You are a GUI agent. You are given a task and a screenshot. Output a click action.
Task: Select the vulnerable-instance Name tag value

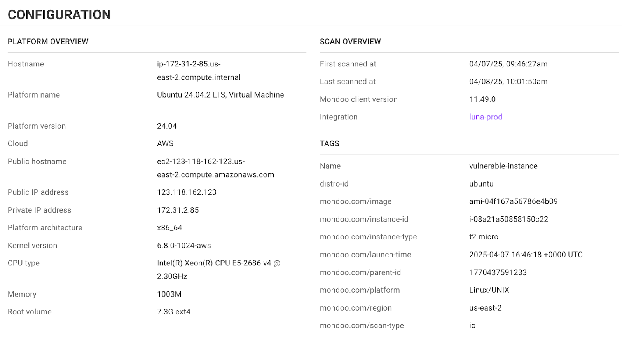coord(503,166)
